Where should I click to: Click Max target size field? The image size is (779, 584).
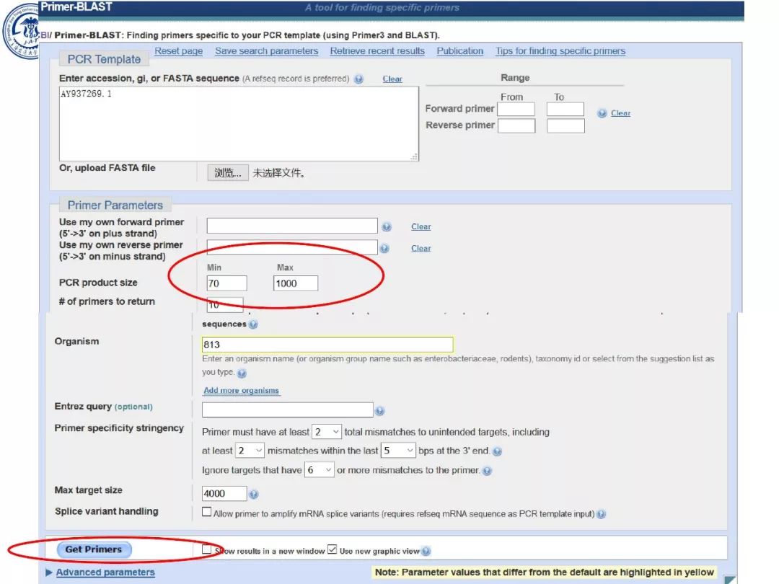click(x=224, y=493)
